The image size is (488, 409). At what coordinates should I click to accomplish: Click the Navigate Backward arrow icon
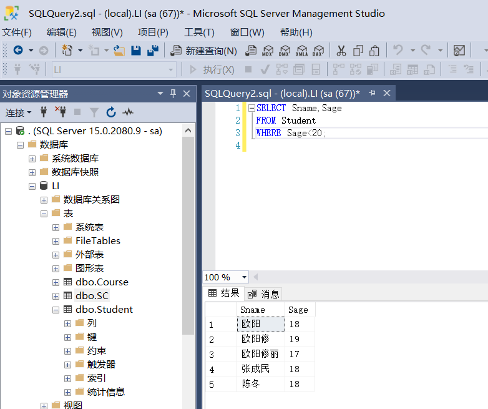[x=18, y=50]
